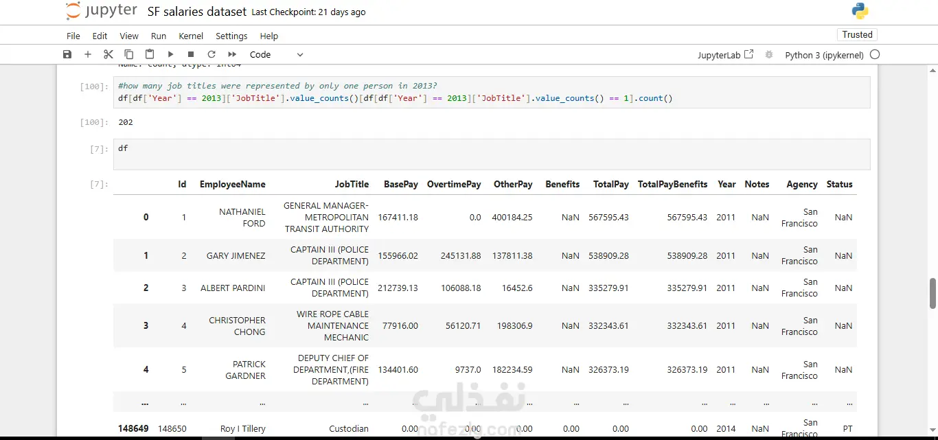Rename the notebook title SF salaries dataset
This screenshot has width=938, height=440.
click(x=196, y=12)
